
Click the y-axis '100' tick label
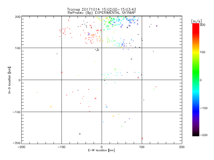18,48
